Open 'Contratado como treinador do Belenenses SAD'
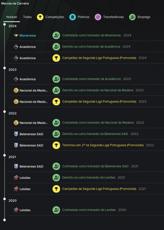The width and height of the screenshot is (164, 230). coord(95,166)
